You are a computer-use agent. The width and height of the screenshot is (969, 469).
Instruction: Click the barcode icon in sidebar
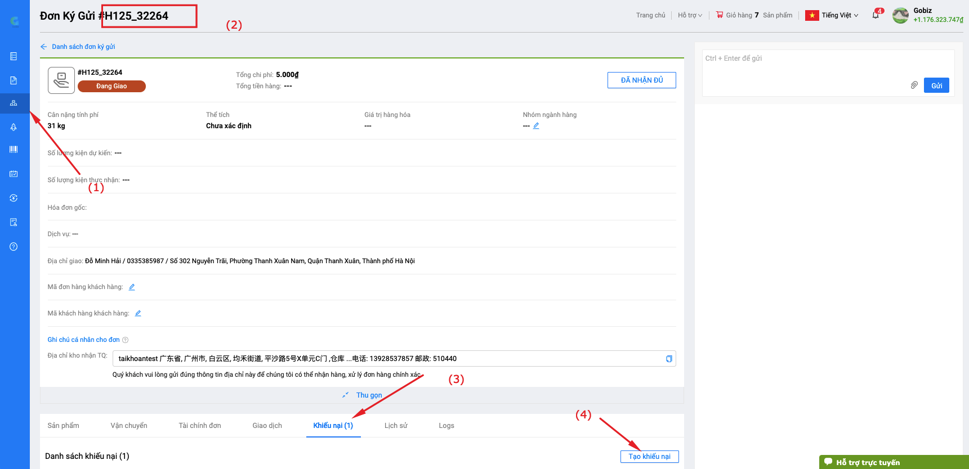14,150
